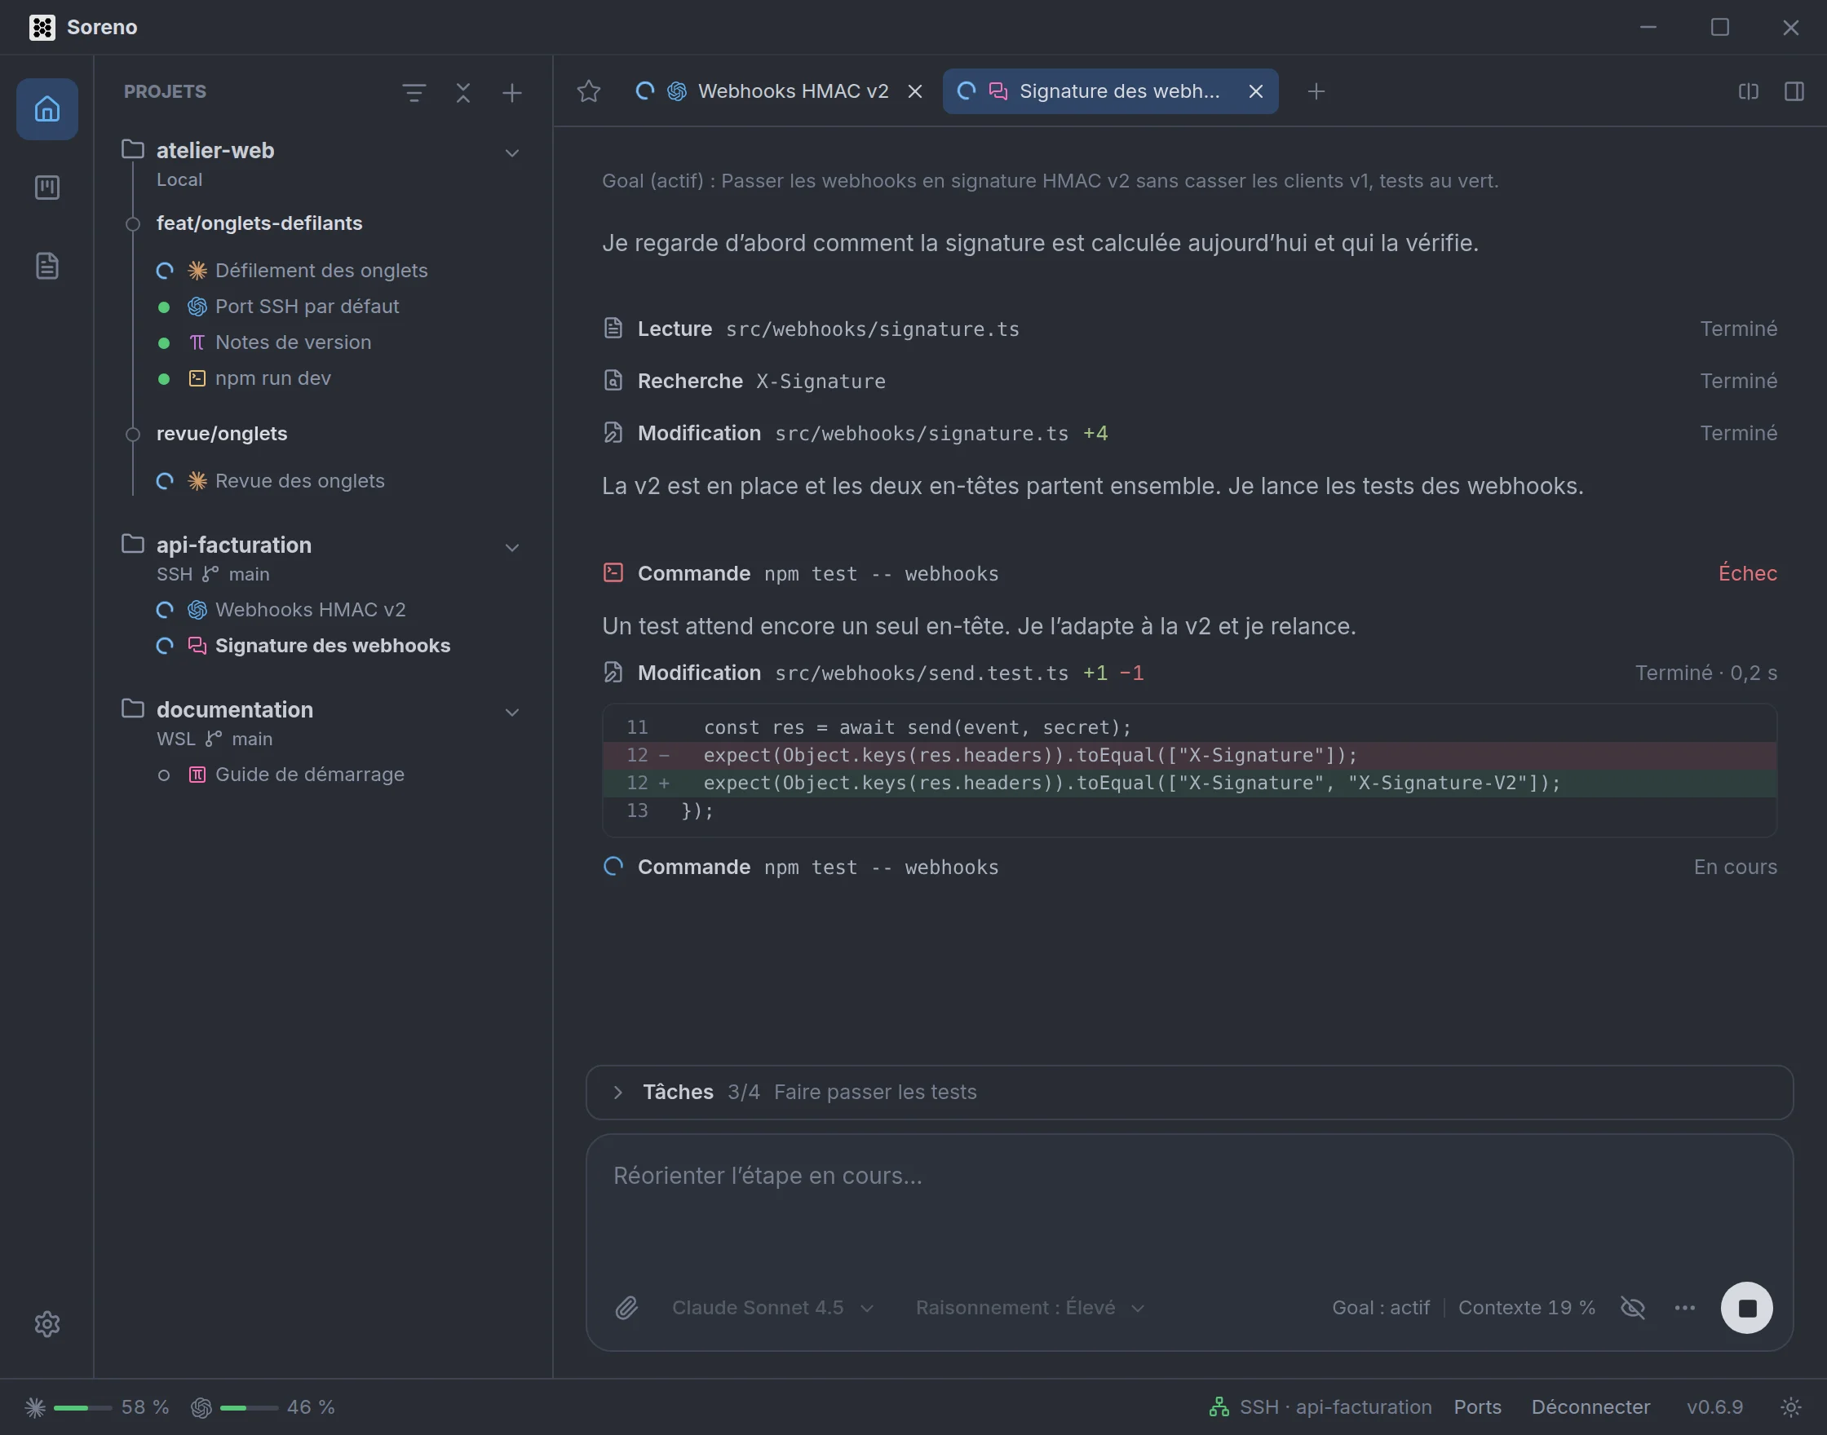Open the Claude Sonnet 4.5 model dropdown
Screen dimensions: 1827x1435
772,1307
